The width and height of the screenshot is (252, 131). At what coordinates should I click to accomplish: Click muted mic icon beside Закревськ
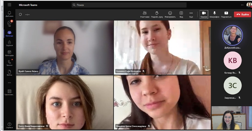click(239, 98)
